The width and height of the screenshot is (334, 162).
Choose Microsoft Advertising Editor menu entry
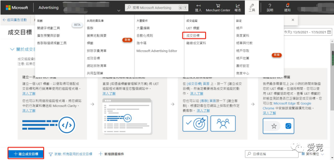(157, 51)
